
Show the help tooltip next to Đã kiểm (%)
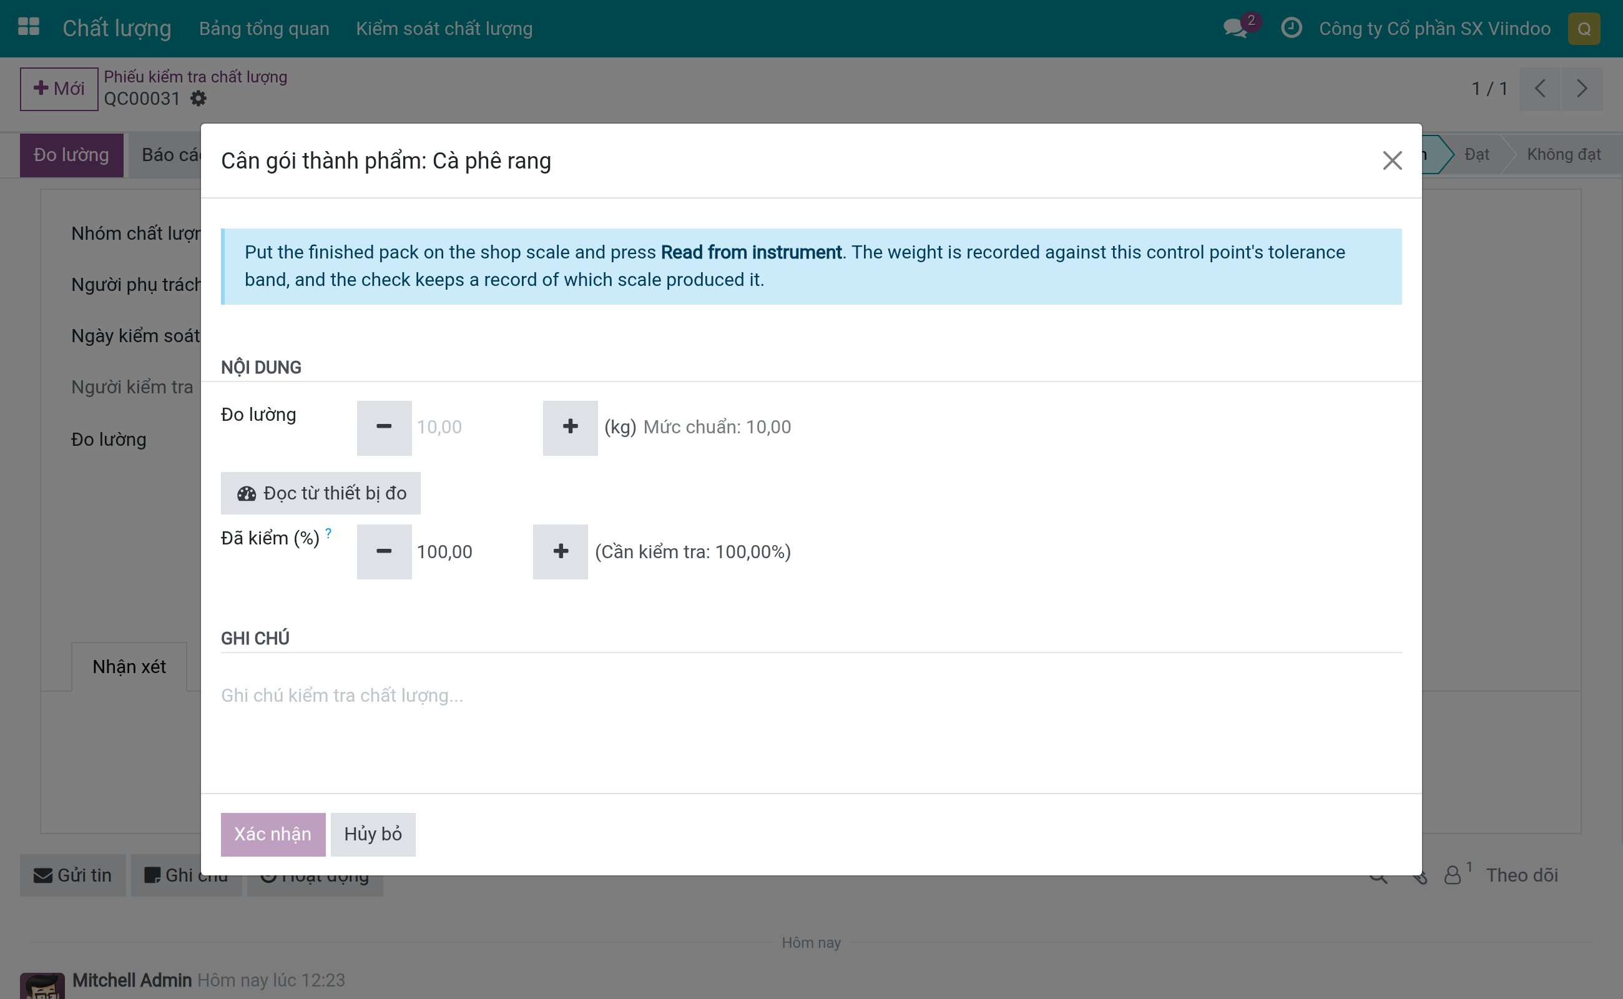coord(328,533)
